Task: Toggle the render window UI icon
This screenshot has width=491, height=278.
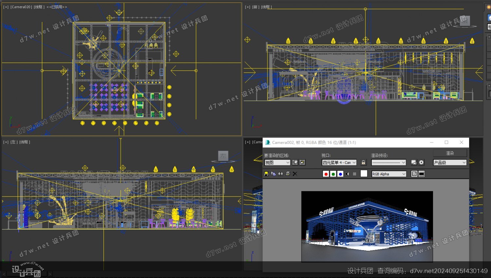Action: [x=422, y=174]
